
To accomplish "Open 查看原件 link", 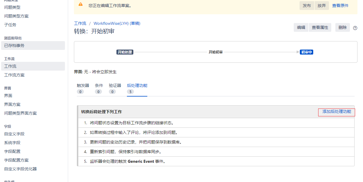I will pos(340,6).
